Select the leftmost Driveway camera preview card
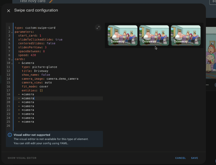The height and width of the screenshot is (165, 216). point(122,35)
